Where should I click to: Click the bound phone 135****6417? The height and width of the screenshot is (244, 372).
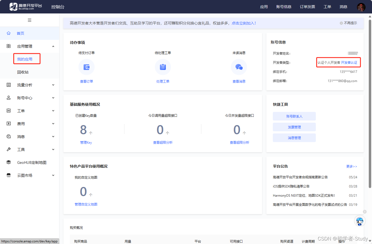click(348, 72)
